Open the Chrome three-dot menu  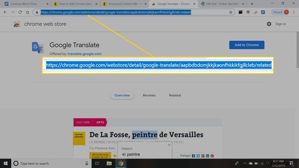tap(294, 12)
